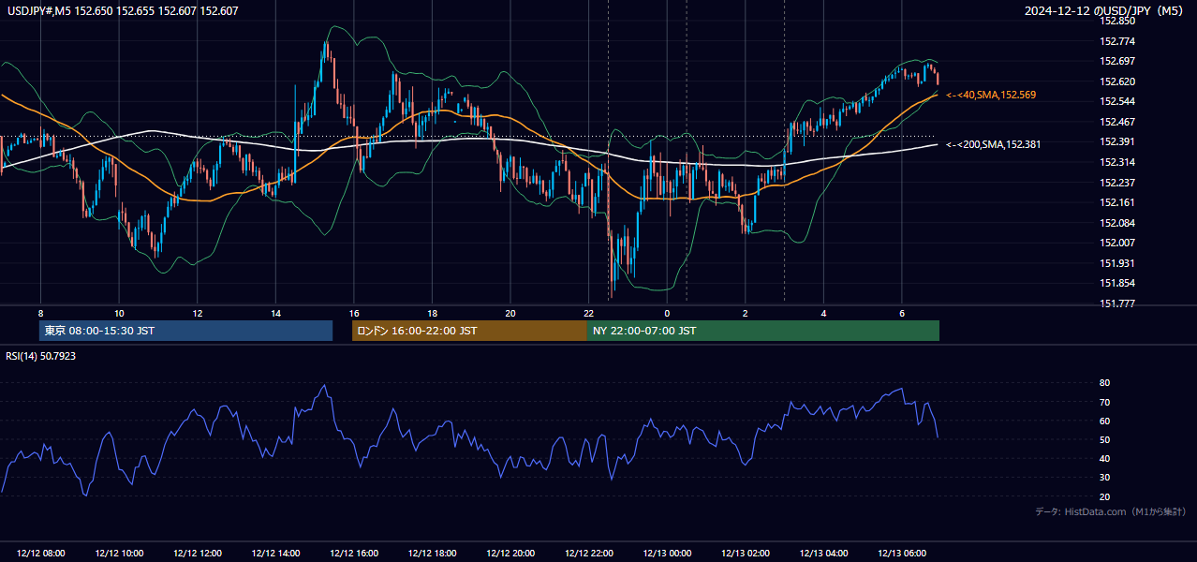Click price axis label 151.931
This screenshot has width=1197, height=562.
tap(1117, 263)
